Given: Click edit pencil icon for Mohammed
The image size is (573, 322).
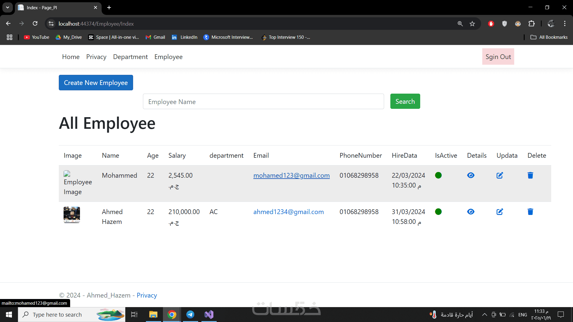Looking at the screenshot, I should 500,175.
